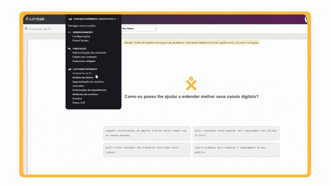Open Configurações menu entry
Viewport: 331px width, 186px height.
coord(81,36)
